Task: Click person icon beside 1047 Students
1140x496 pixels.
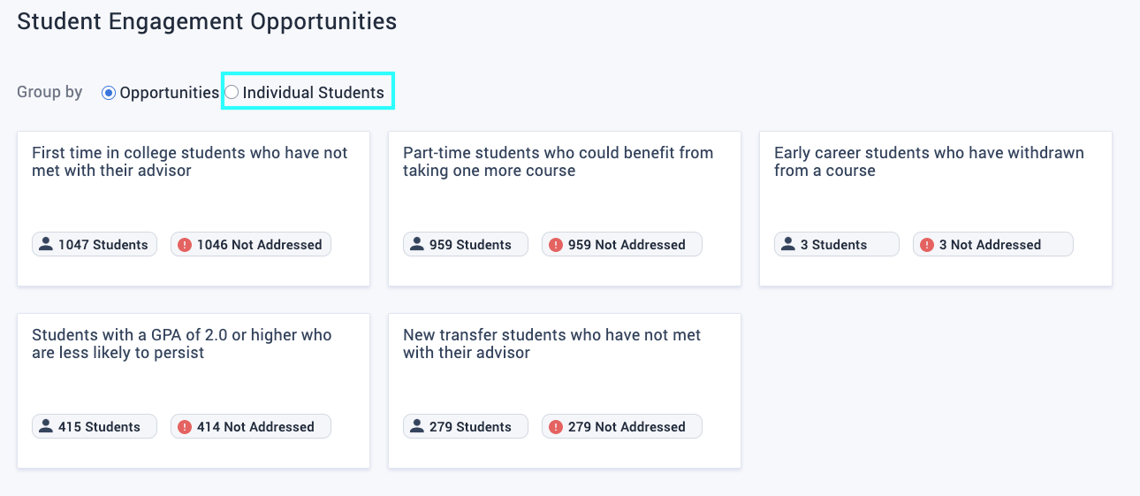Action: click(x=46, y=244)
